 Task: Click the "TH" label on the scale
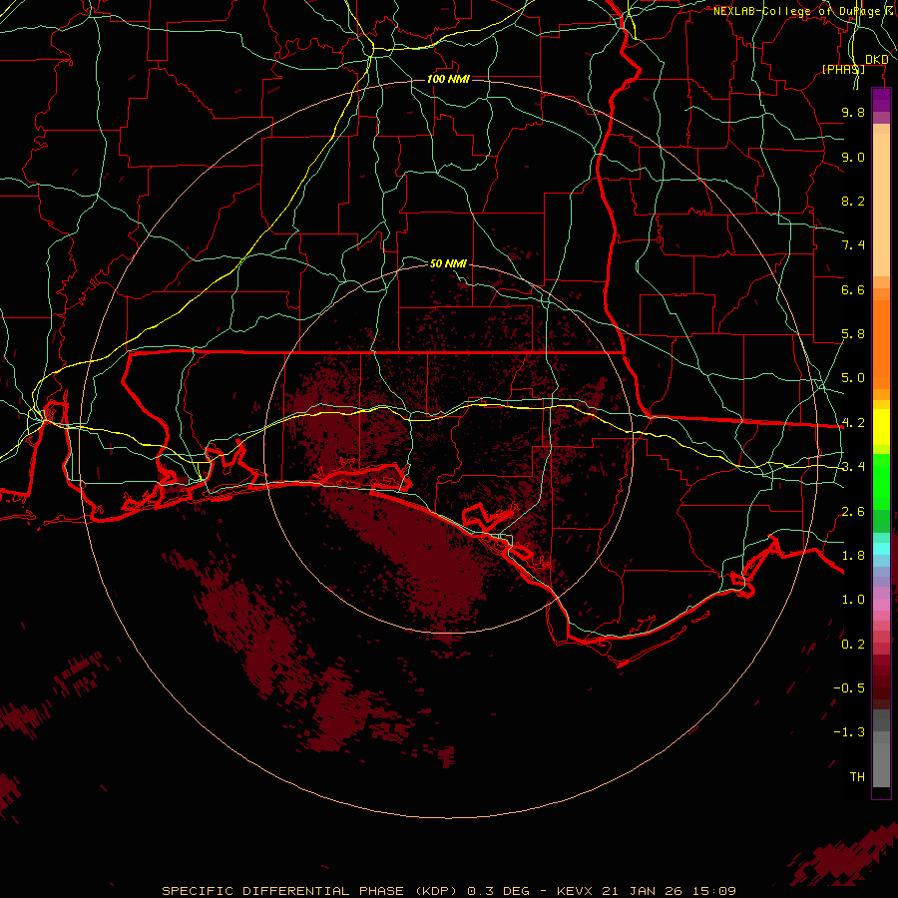pos(857,777)
